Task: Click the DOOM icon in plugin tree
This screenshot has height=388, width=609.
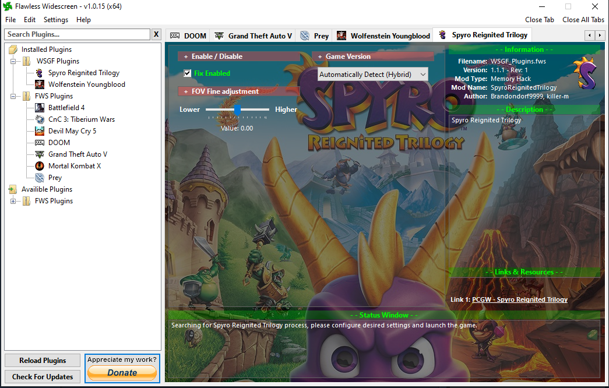Action: [40, 143]
